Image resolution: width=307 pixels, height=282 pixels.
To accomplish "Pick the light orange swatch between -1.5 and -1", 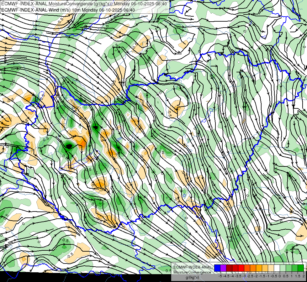I will (x=265, y=268).
